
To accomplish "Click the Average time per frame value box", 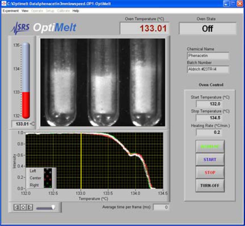I will 161,207.
